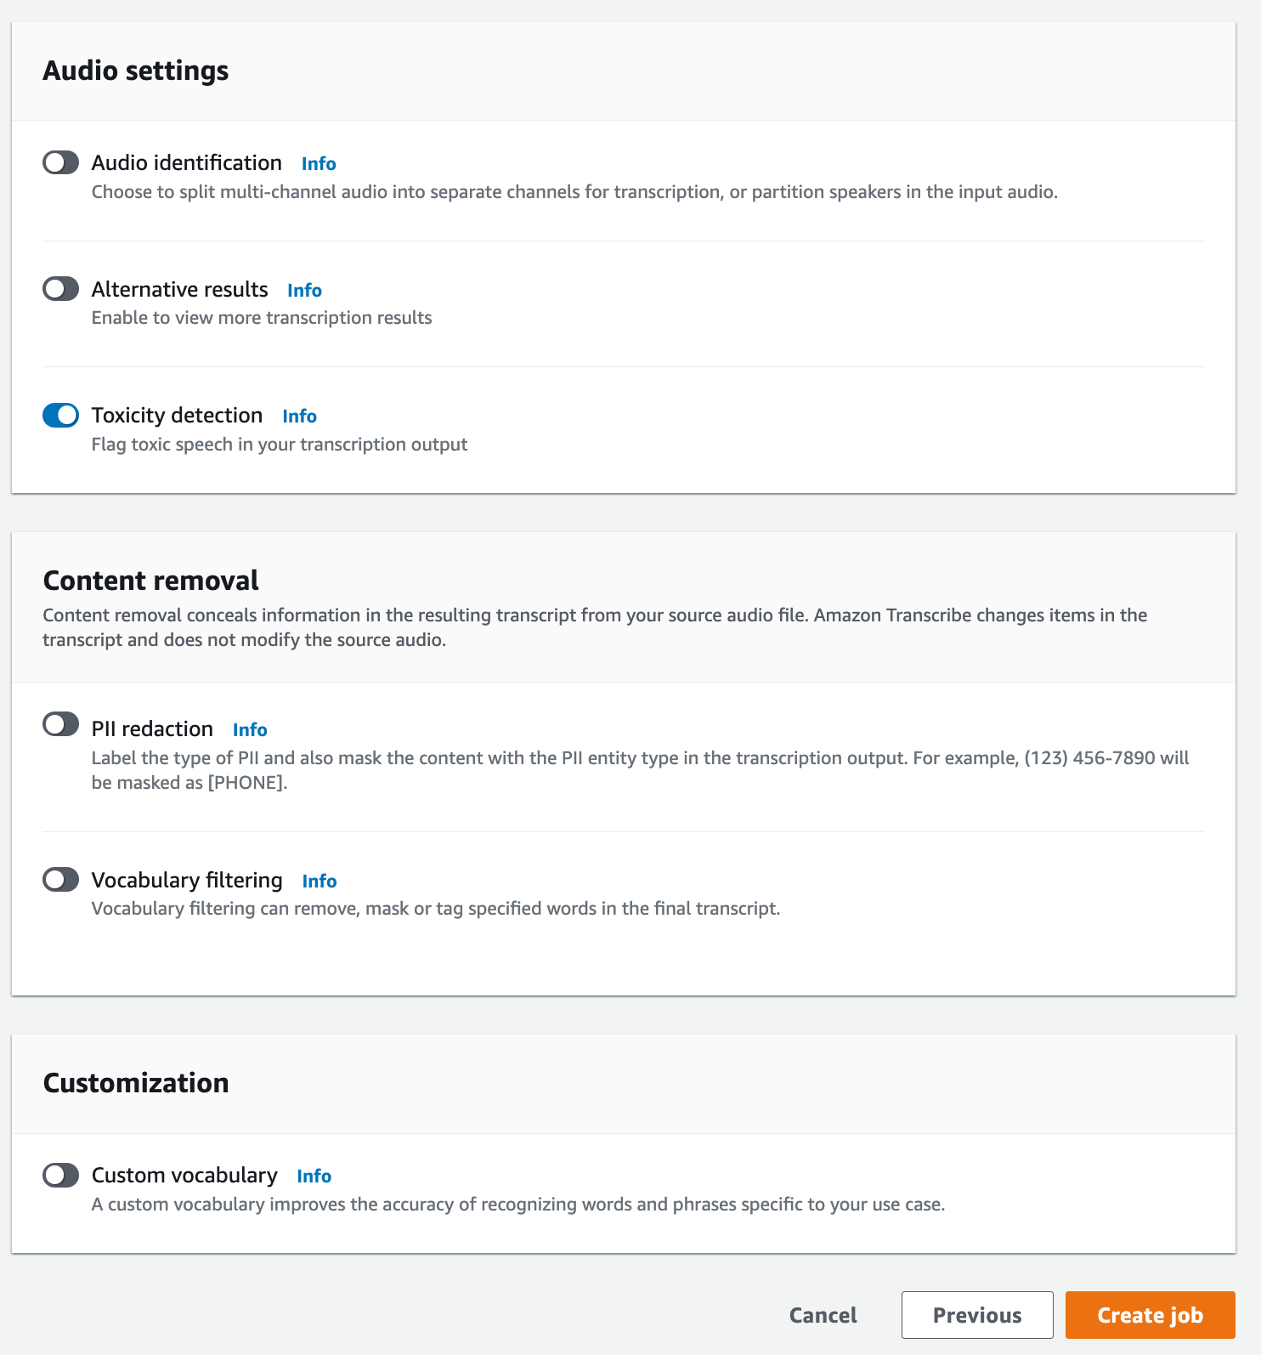The height and width of the screenshot is (1355, 1261).
Task: Open Info link next to PII redaction
Action: pyautogui.click(x=249, y=729)
